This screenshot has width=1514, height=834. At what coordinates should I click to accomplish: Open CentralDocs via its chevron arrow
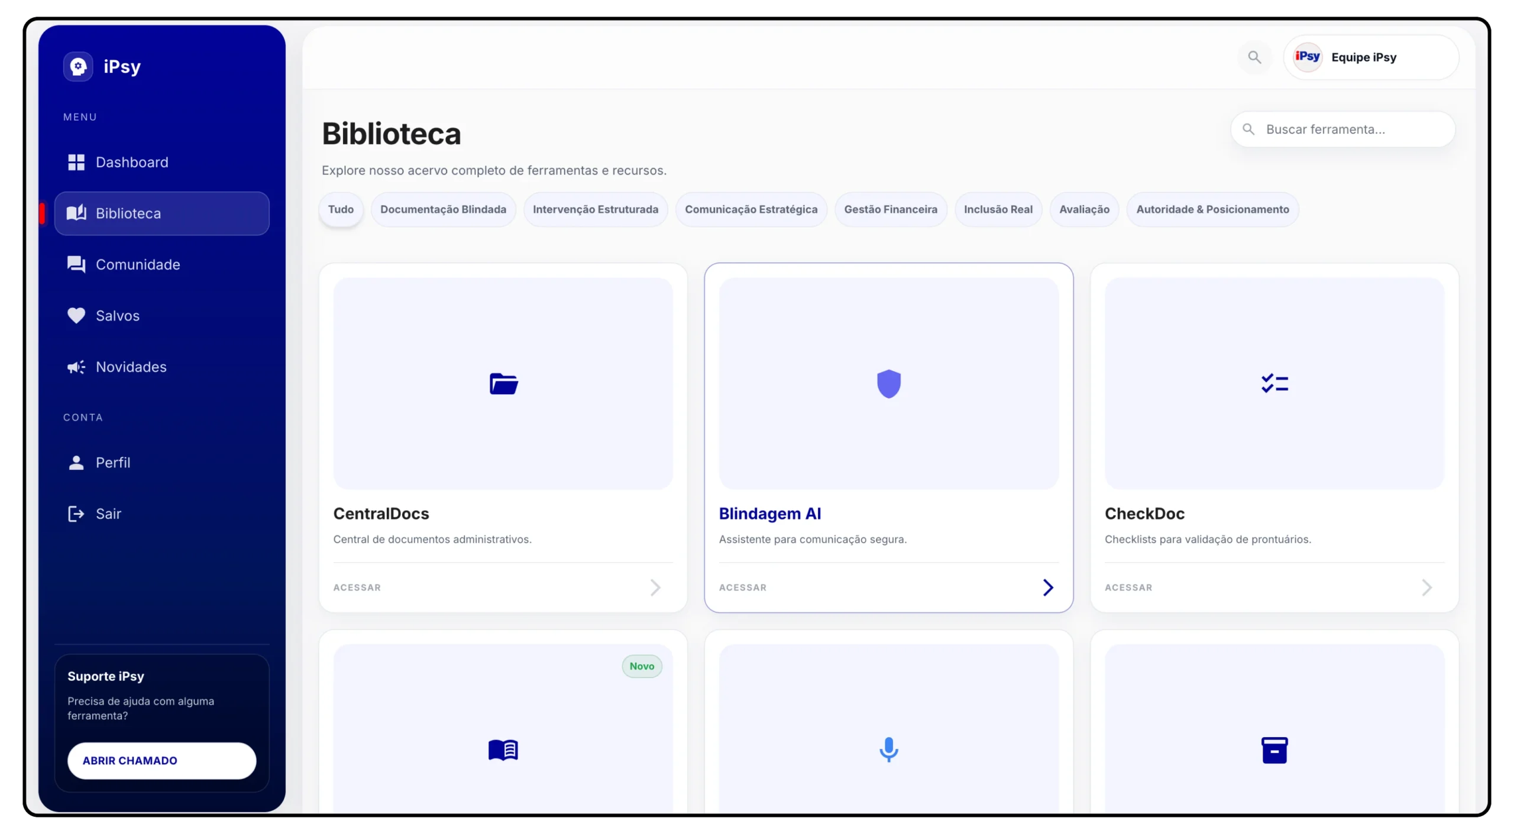point(655,588)
